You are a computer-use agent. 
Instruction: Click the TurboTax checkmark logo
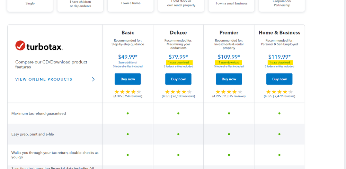[20, 46]
